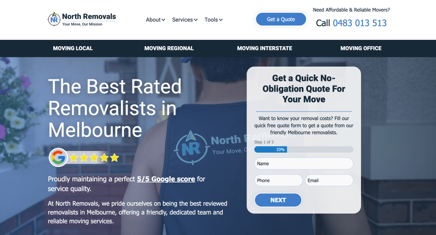Click the chevron arrow beside About

click(163, 20)
